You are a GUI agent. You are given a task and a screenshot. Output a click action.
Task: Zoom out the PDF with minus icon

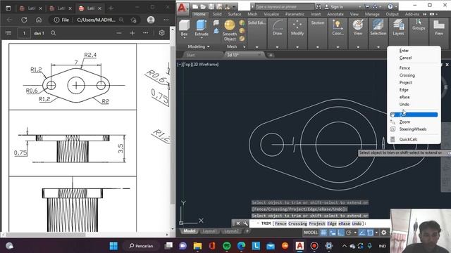click(119, 33)
